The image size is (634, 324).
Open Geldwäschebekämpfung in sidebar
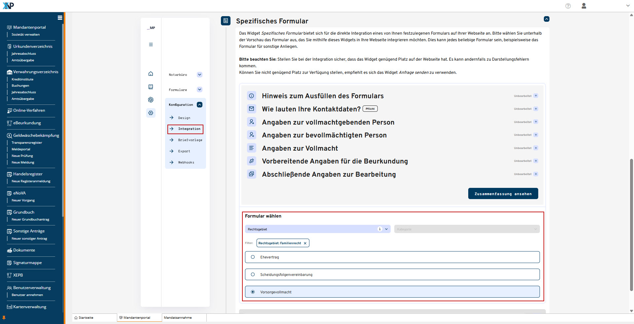click(36, 135)
